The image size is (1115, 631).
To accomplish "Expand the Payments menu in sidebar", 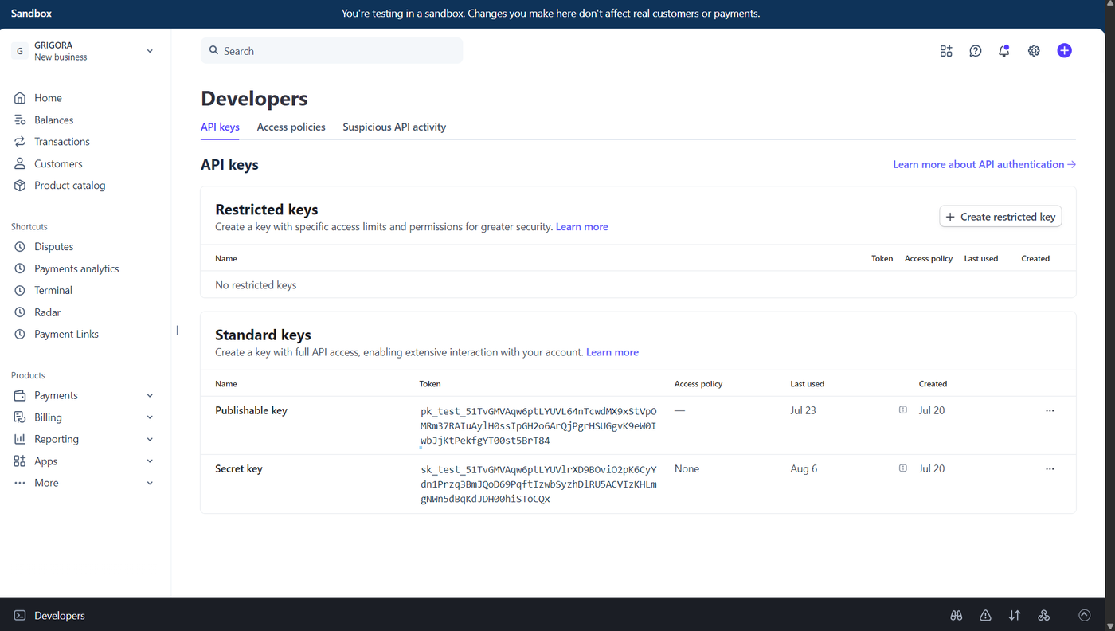I will tap(83, 395).
